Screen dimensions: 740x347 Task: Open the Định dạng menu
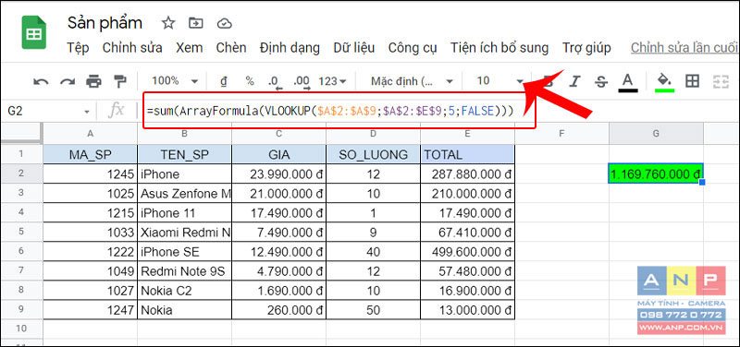tap(290, 48)
